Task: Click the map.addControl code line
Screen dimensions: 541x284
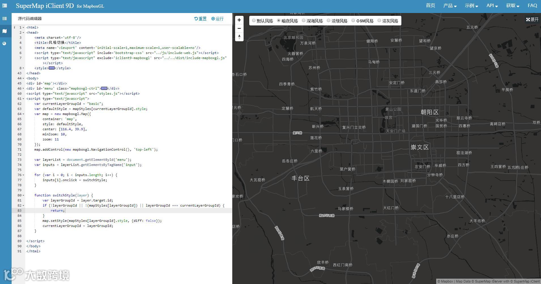Action: (96, 149)
